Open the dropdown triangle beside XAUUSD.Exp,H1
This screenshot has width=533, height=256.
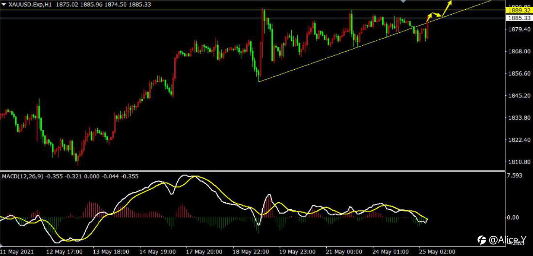point(4,5)
